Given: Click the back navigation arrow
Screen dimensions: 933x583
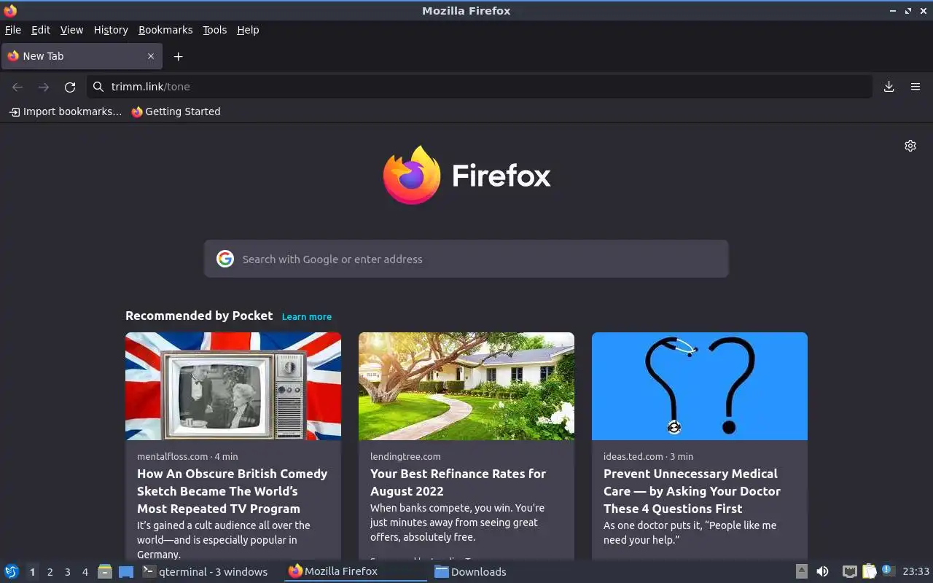Looking at the screenshot, I should 17,87.
